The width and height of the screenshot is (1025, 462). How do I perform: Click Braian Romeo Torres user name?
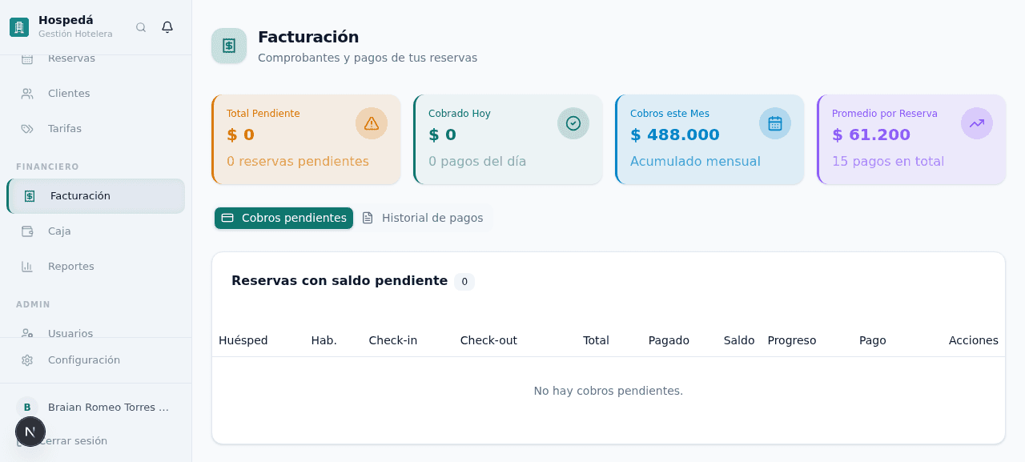(109, 408)
